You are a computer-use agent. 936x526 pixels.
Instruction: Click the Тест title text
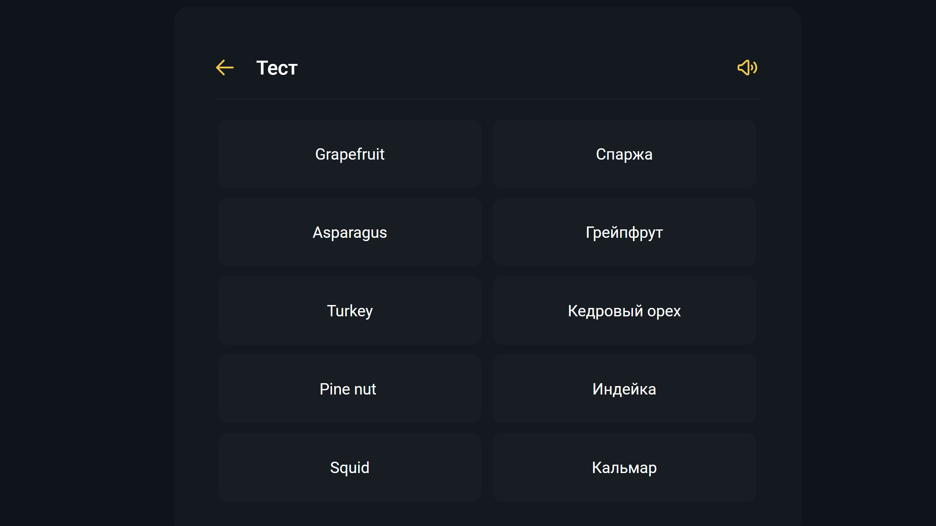[276, 67]
